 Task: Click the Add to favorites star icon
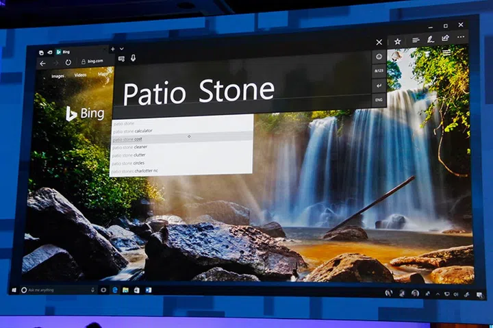[x=397, y=41]
